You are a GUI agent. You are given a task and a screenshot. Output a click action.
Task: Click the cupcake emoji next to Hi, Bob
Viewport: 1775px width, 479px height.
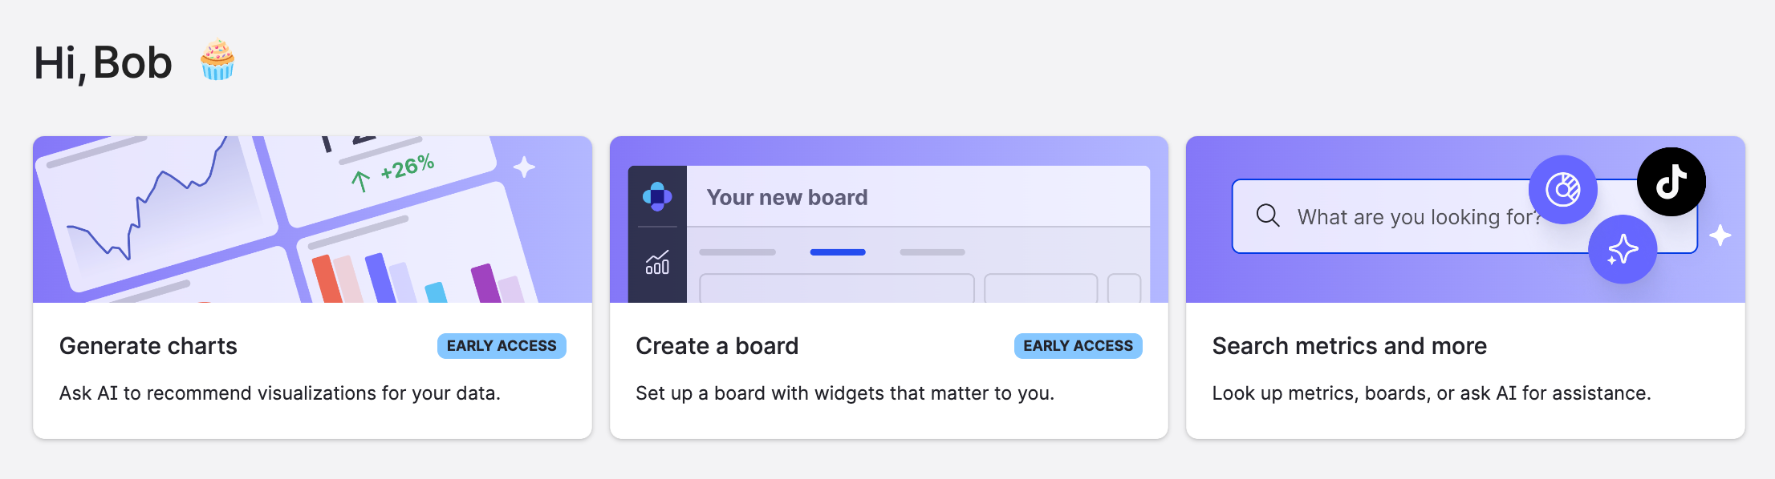click(x=215, y=62)
